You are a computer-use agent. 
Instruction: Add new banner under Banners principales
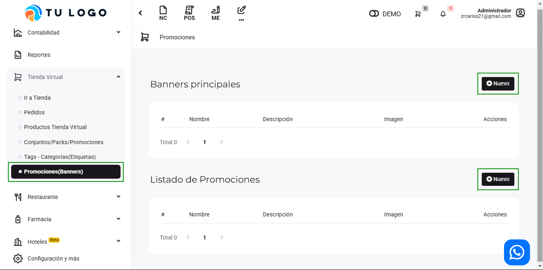point(498,84)
